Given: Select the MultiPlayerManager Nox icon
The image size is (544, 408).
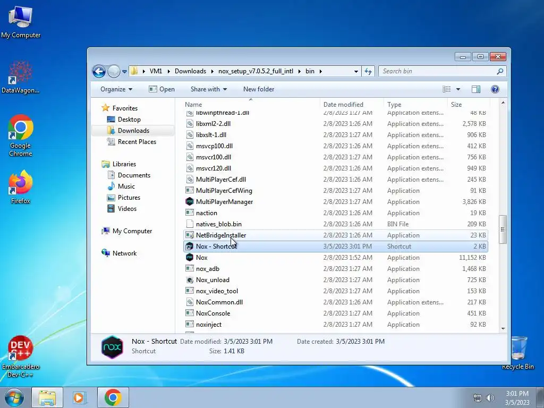Looking at the screenshot, I should (190, 201).
